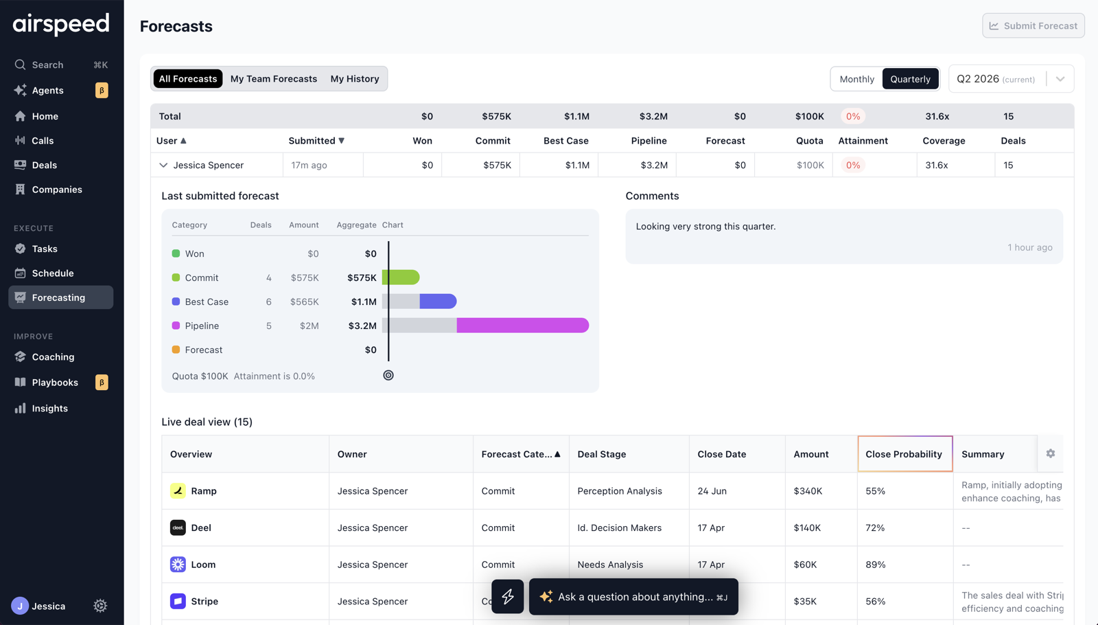Click the green Commit chart bar
Viewport: 1098px width, 625px height.
[x=401, y=277]
